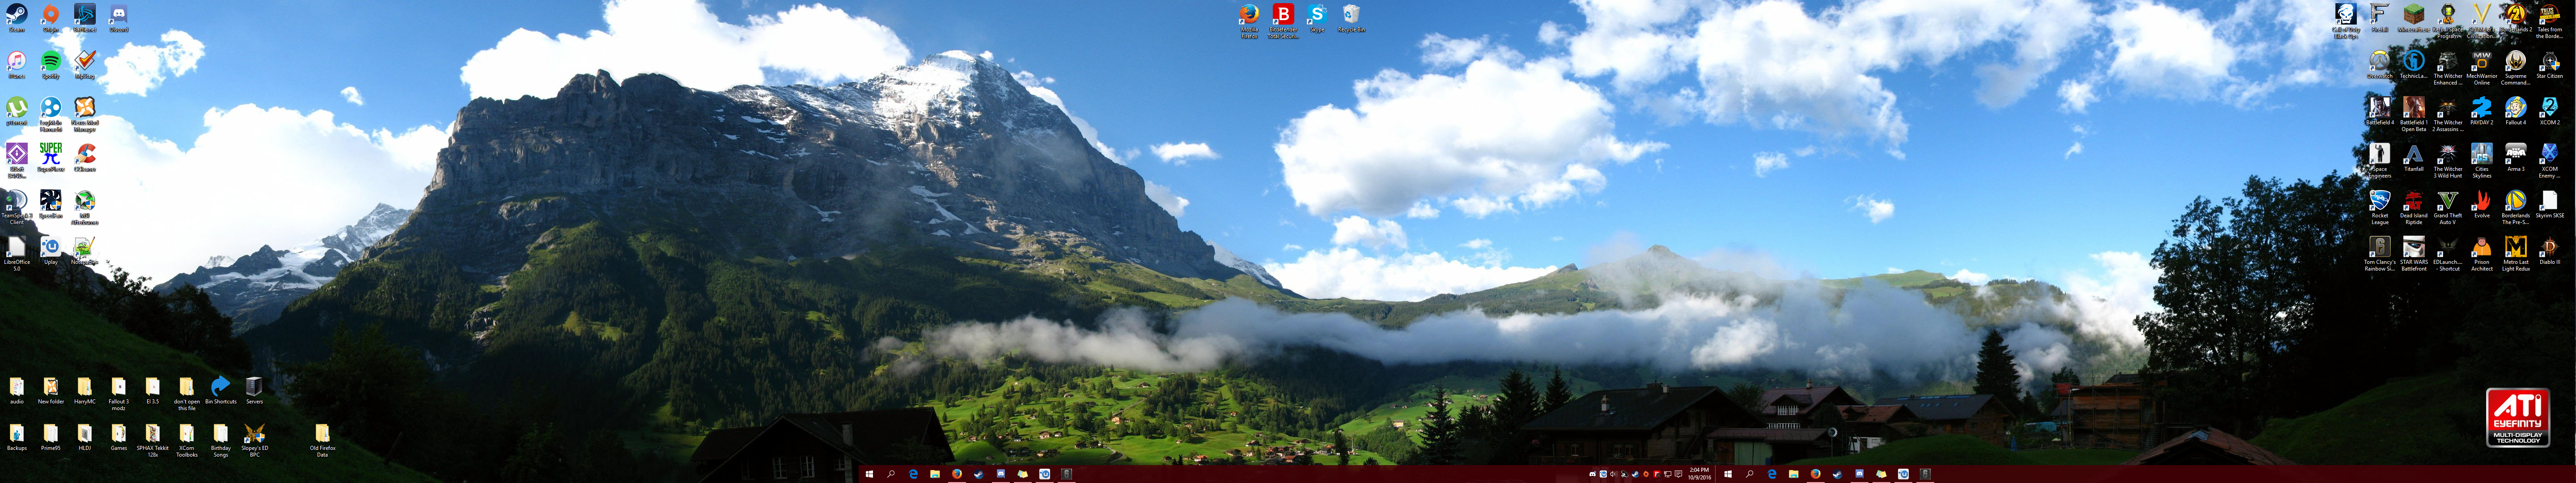Screen dimensions: 2576x483
Task: Select the Uplay desktop icon
Action: coord(51,249)
